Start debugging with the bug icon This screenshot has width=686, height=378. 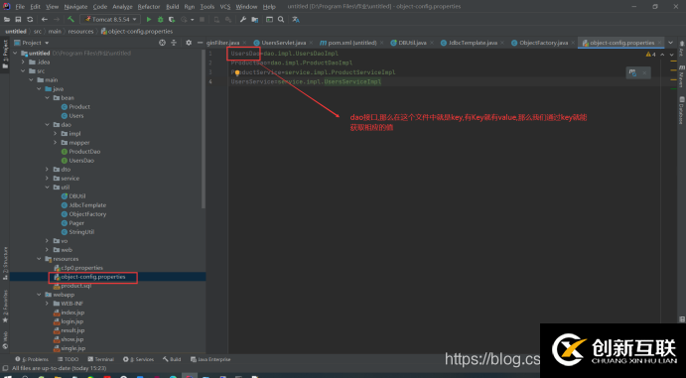pyautogui.click(x=161, y=19)
